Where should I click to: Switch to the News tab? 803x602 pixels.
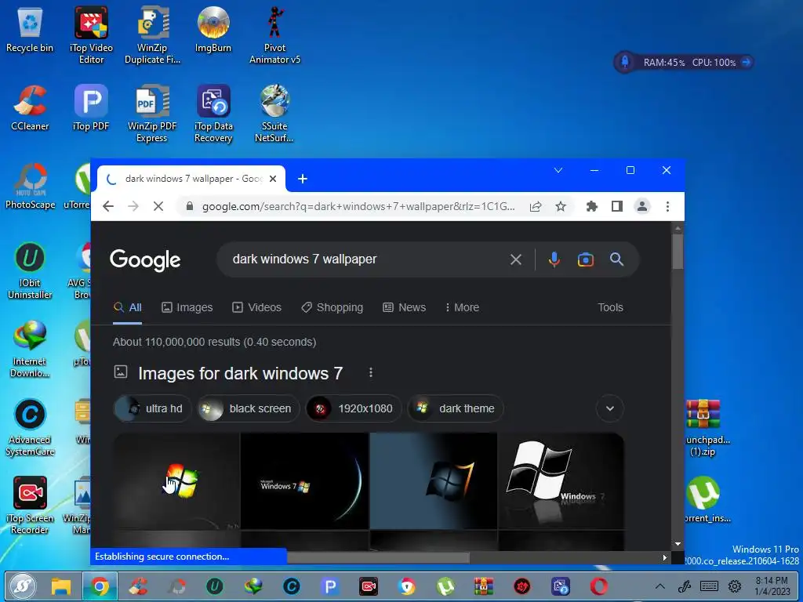point(404,307)
